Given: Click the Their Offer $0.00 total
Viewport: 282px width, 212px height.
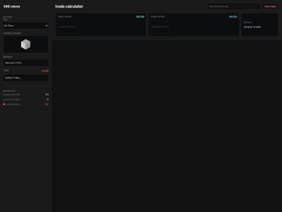Looking at the screenshot, I should [233, 17].
